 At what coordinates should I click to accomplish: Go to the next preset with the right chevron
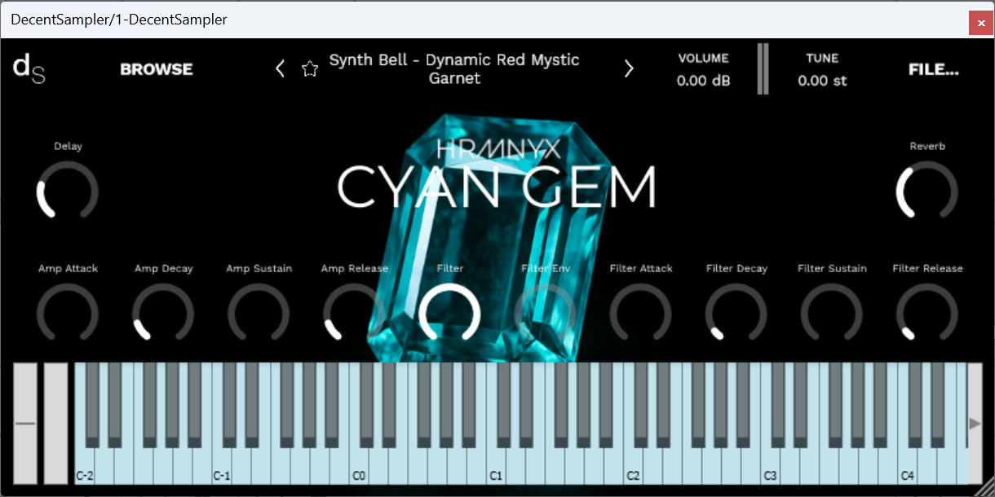click(x=628, y=68)
